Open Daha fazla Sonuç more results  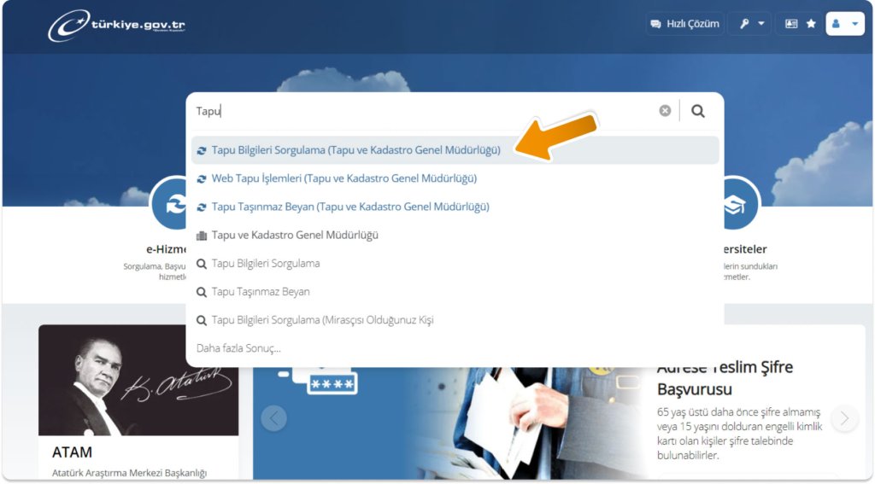238,348
